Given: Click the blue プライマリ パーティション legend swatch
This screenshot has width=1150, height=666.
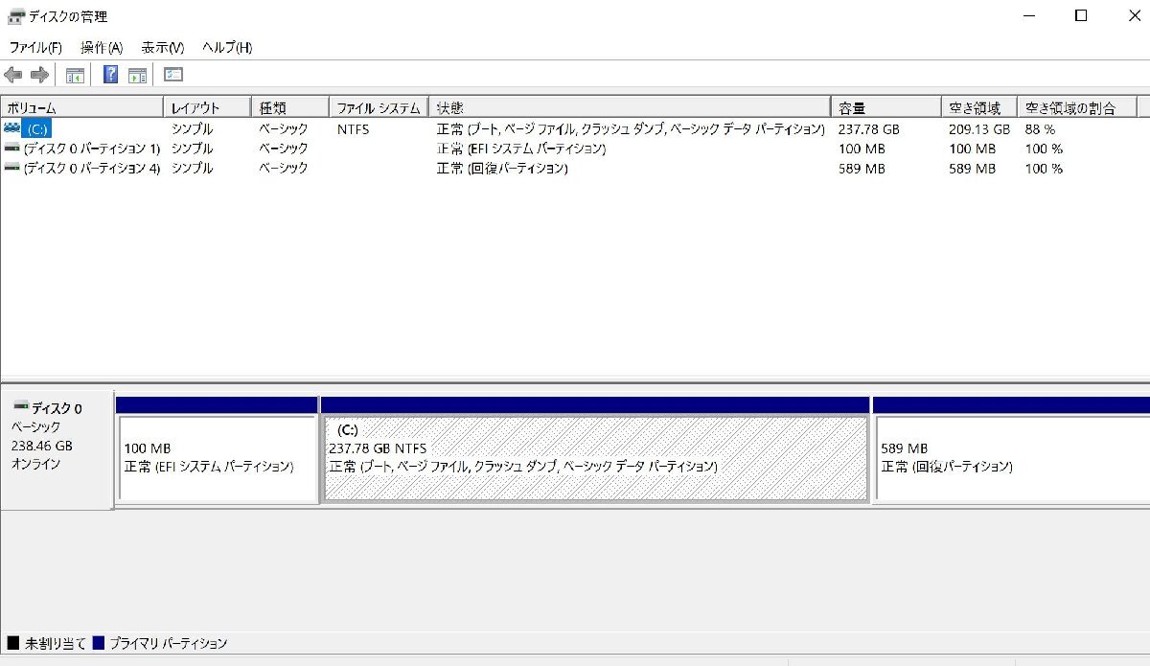Looking at the screenshot, I should 98,643.
